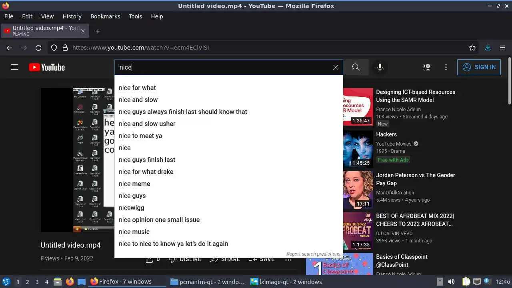
Task: Open BEST OF AFROBEAT MIX 2022 video title
Action: pos(415,220)
